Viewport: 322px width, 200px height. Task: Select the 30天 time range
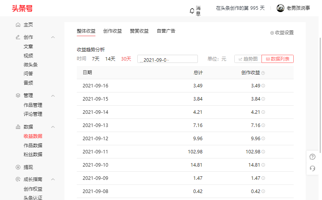pyautogui.click(x=126, y=59)
